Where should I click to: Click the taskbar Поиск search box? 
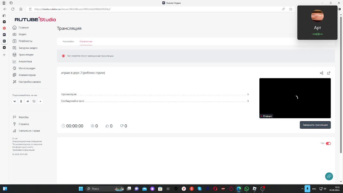click(105, 189)
